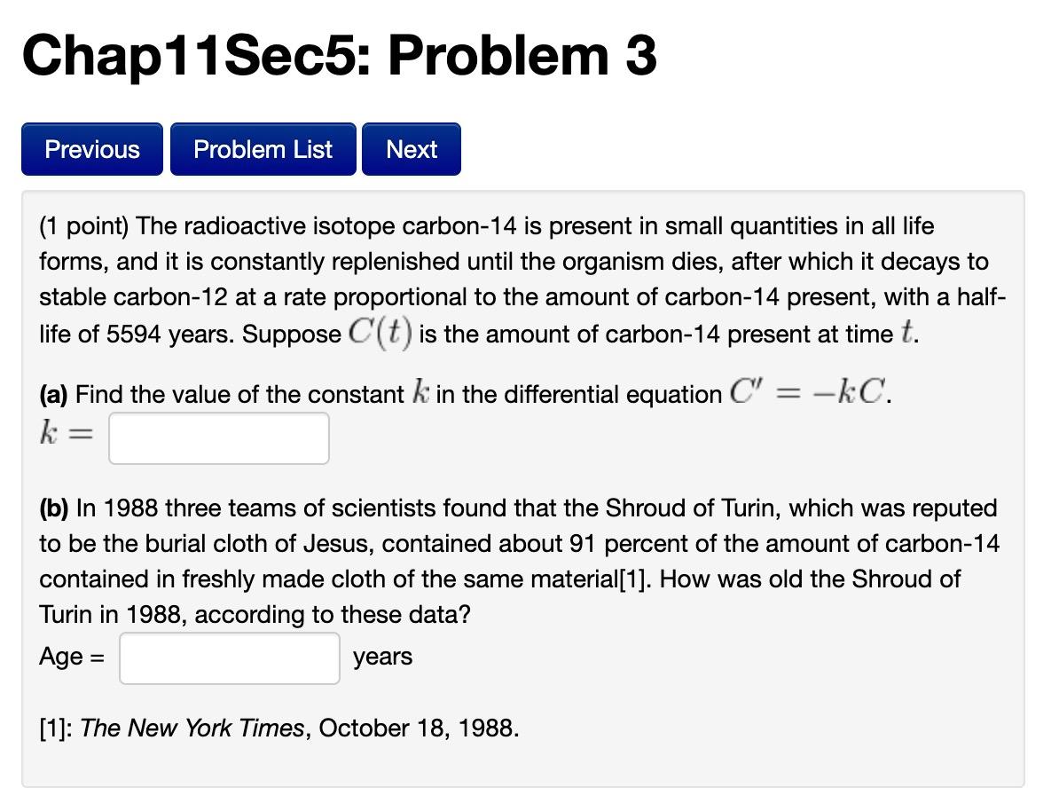Click the Previous button
1059x811 pixels.
pyautogui.click(x=91, y=149)
